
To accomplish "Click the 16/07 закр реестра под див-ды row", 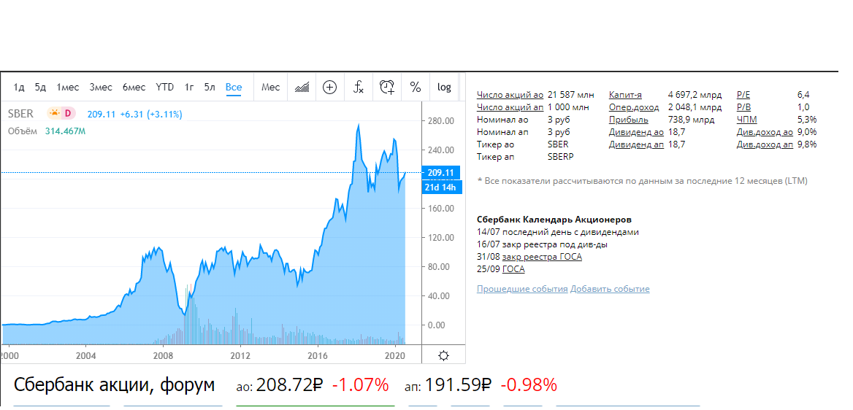I will (x=542, y=244).
